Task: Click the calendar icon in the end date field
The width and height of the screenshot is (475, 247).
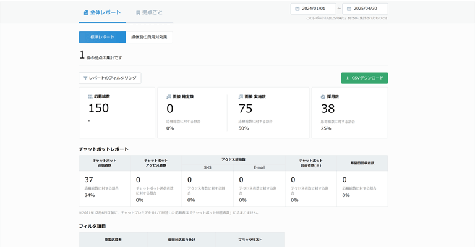Action: pos(349,9)
